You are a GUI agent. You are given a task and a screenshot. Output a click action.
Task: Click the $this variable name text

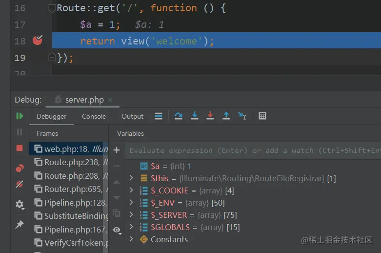[160, 178]
